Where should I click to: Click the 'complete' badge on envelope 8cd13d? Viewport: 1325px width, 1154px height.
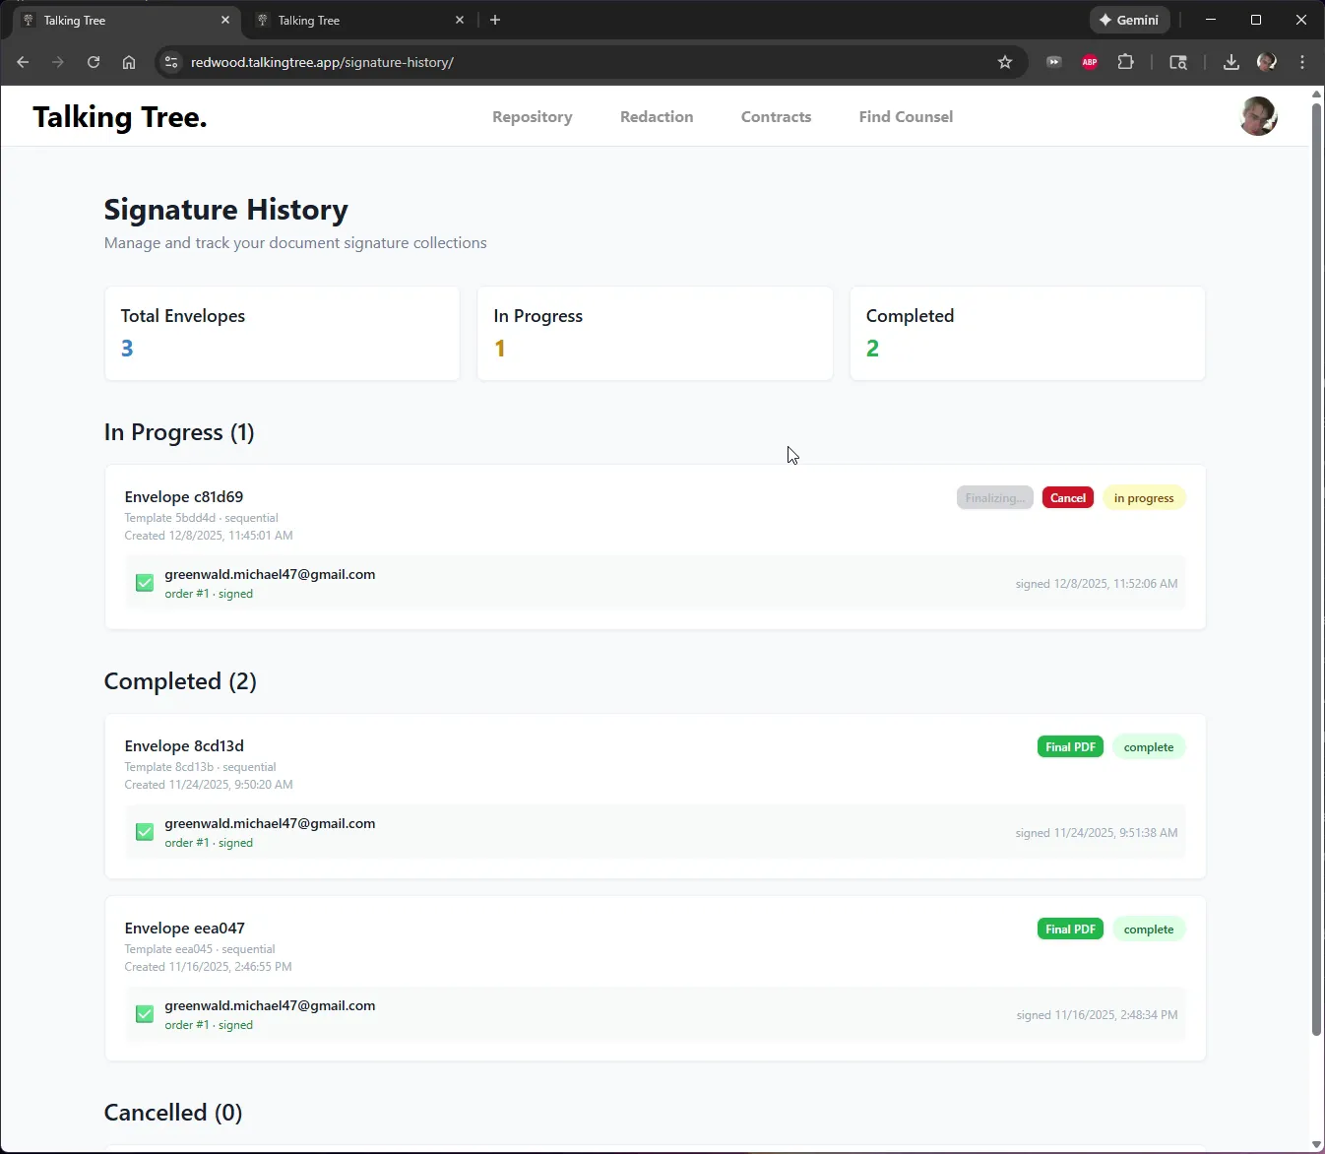[1149, 747]
